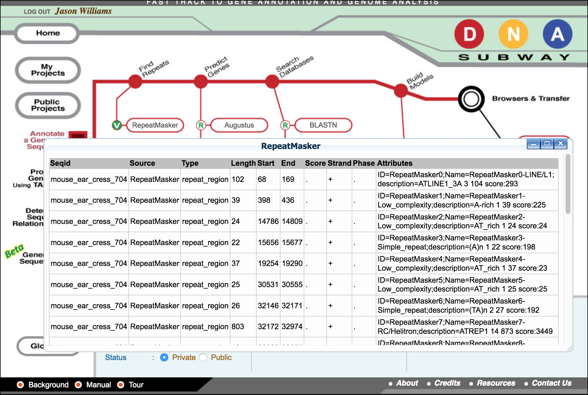Viewport: 588px width, 395px height.
Task: Click the Strand column header
Action: pyautogui.click(x=340, y=163)
